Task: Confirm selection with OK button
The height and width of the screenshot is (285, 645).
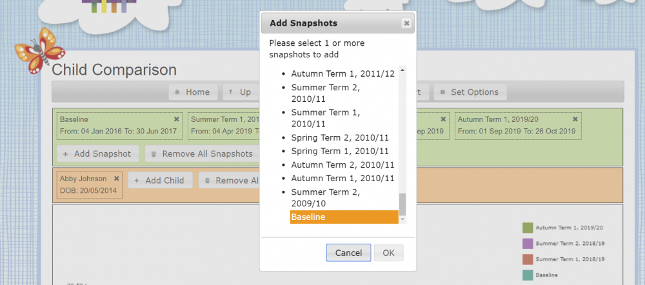Action: 389,253
